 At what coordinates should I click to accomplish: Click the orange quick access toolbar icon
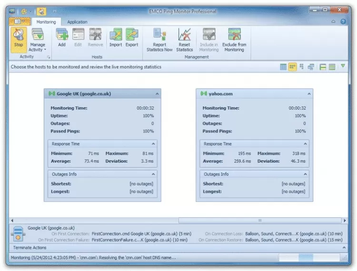[24, 11]
